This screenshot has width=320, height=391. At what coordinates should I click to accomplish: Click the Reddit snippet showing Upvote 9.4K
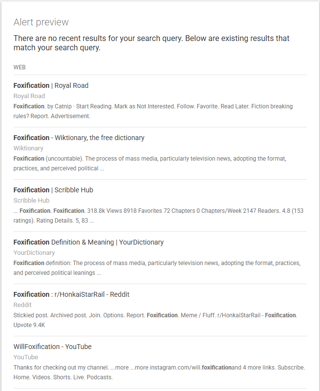click(x=154, y=320)
